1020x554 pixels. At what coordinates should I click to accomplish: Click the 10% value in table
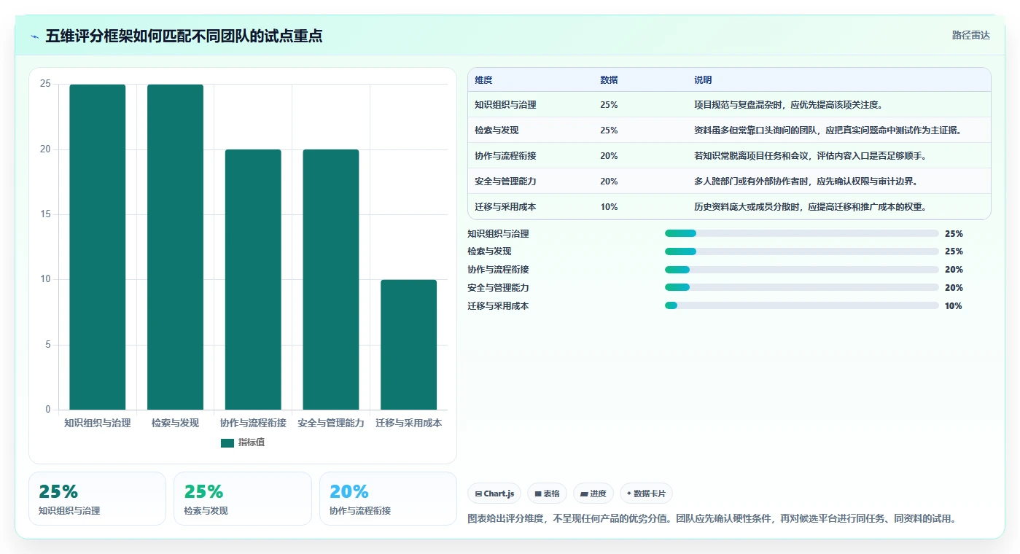[609, 207]
